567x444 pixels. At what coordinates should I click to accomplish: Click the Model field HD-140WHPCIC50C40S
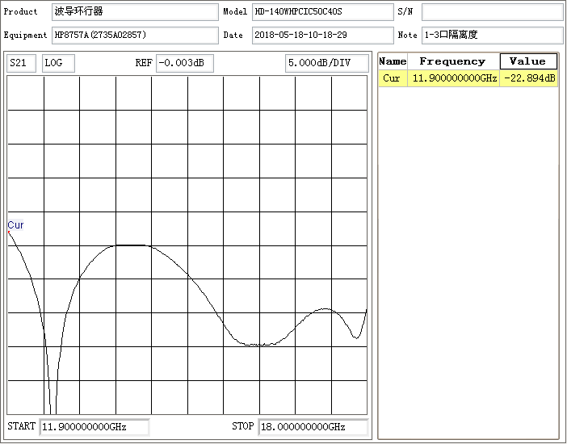322,12
